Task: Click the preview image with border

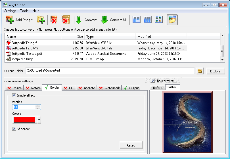Action: pos(187,122)
